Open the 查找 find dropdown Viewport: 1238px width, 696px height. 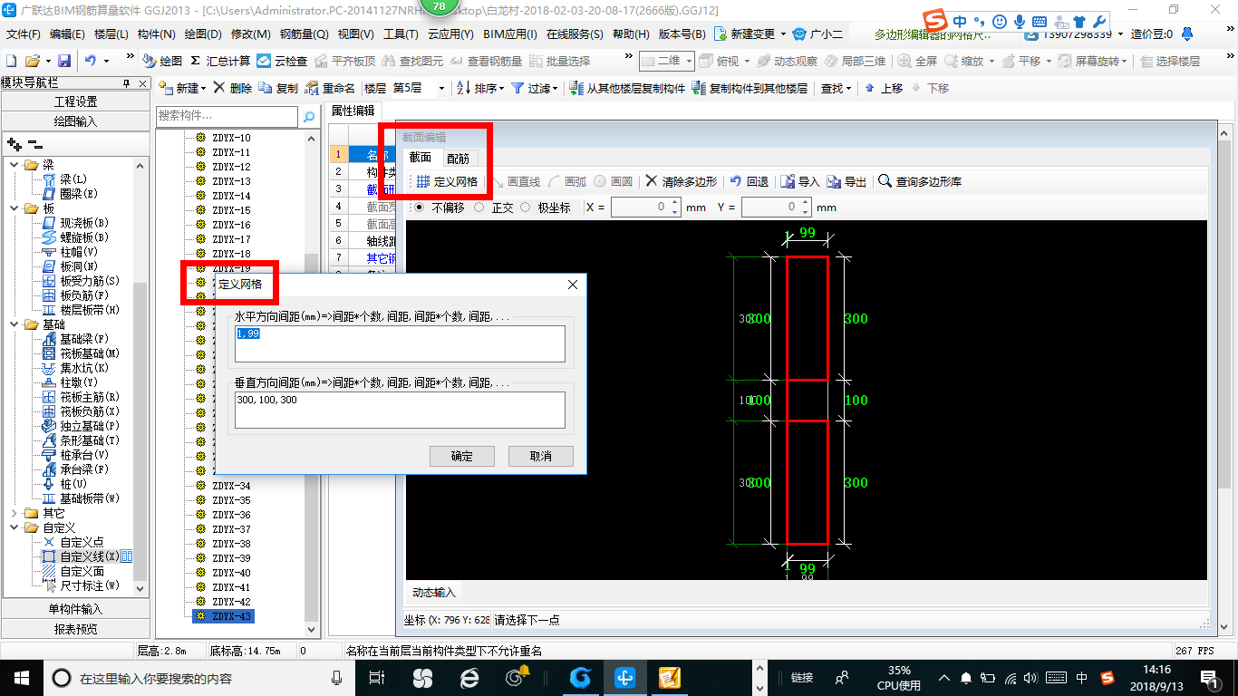837,88
